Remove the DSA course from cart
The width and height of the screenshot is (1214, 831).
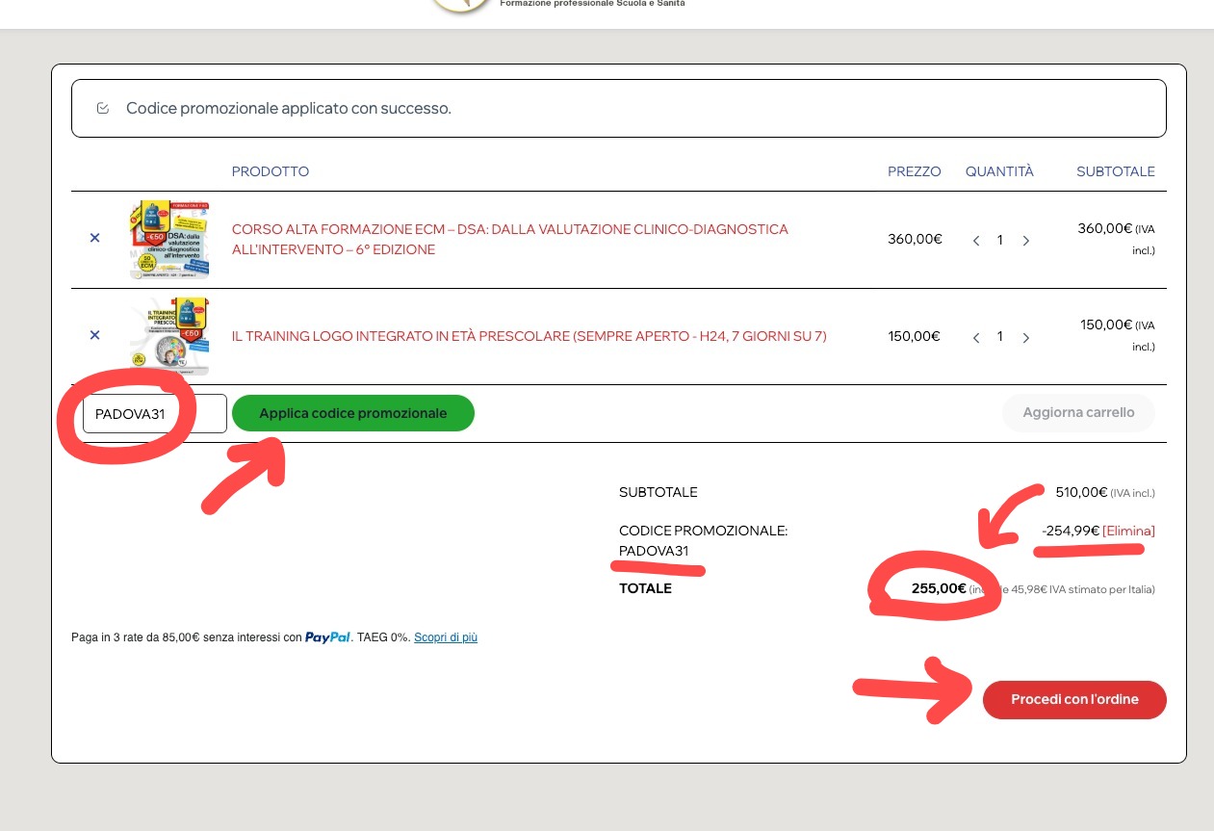[94, 238]
